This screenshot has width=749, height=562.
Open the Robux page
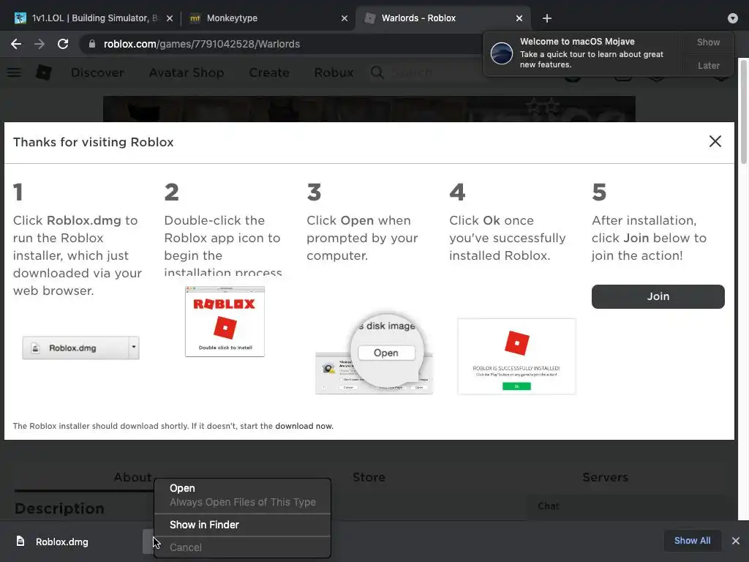point(334,72)
